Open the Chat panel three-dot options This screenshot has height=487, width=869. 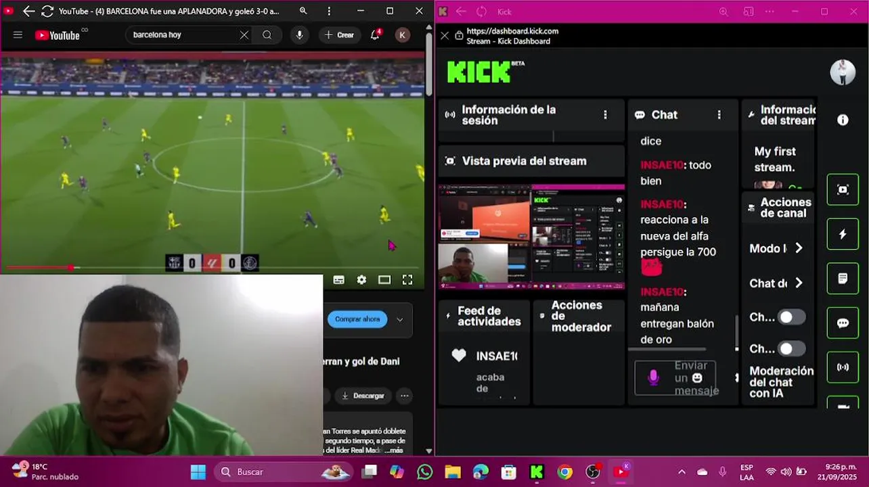pos(719,115)
